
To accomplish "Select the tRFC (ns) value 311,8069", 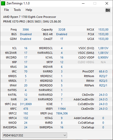I will [x=26, y=104].
